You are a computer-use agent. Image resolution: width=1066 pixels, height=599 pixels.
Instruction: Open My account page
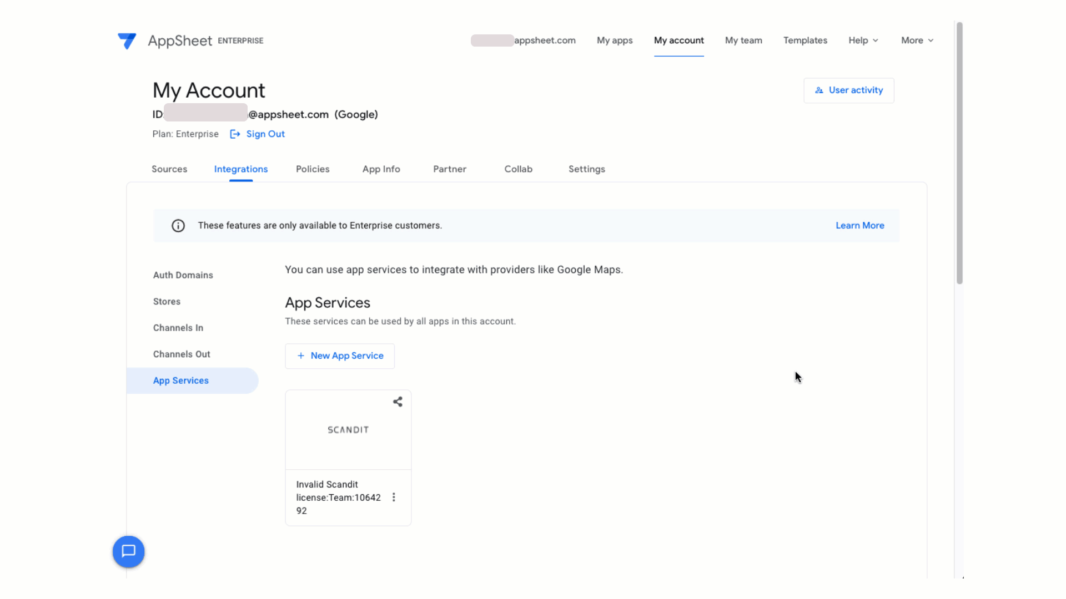coord(678,40)
